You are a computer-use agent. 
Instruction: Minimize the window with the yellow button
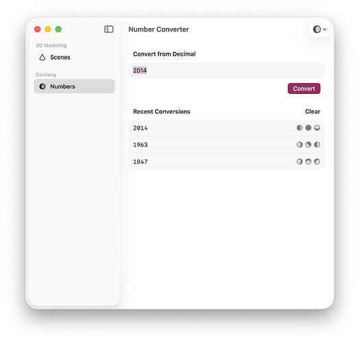pos(48,29)
